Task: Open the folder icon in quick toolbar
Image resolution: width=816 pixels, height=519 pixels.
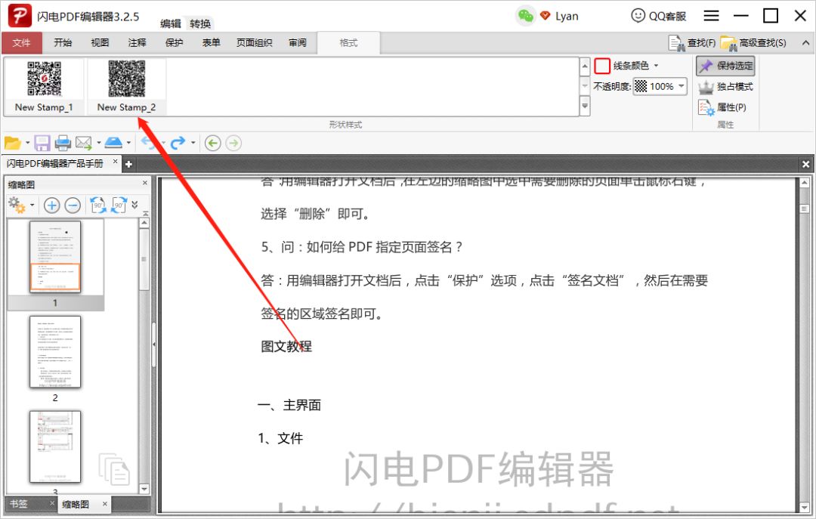Action: 13,143
